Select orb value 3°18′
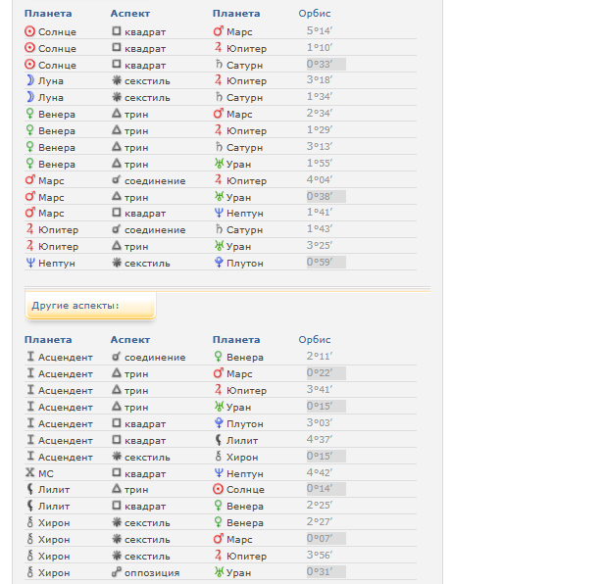The height and width of the screenshot is (584, 602). click(320, 79)
